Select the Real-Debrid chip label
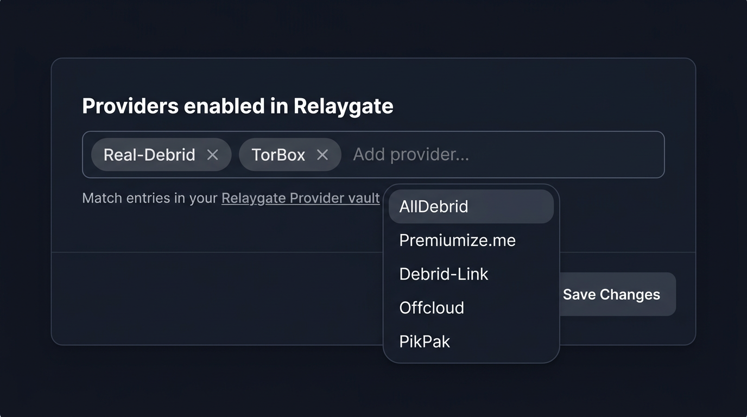Image resolution: width=747 pixels, height=417 pixels. coord(149,155)
